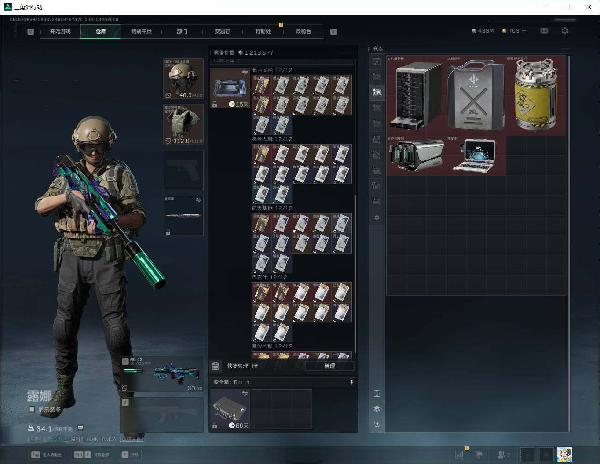Image resolution: width=600 pixels, height=464 pixels.
Task: Click the swap arrows on safe box
Action: (x=244, y=394)
